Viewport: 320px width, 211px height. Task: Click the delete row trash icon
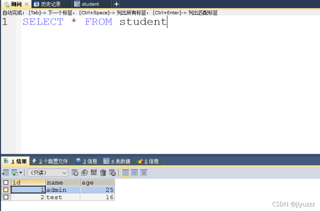(x=103, y=173)
